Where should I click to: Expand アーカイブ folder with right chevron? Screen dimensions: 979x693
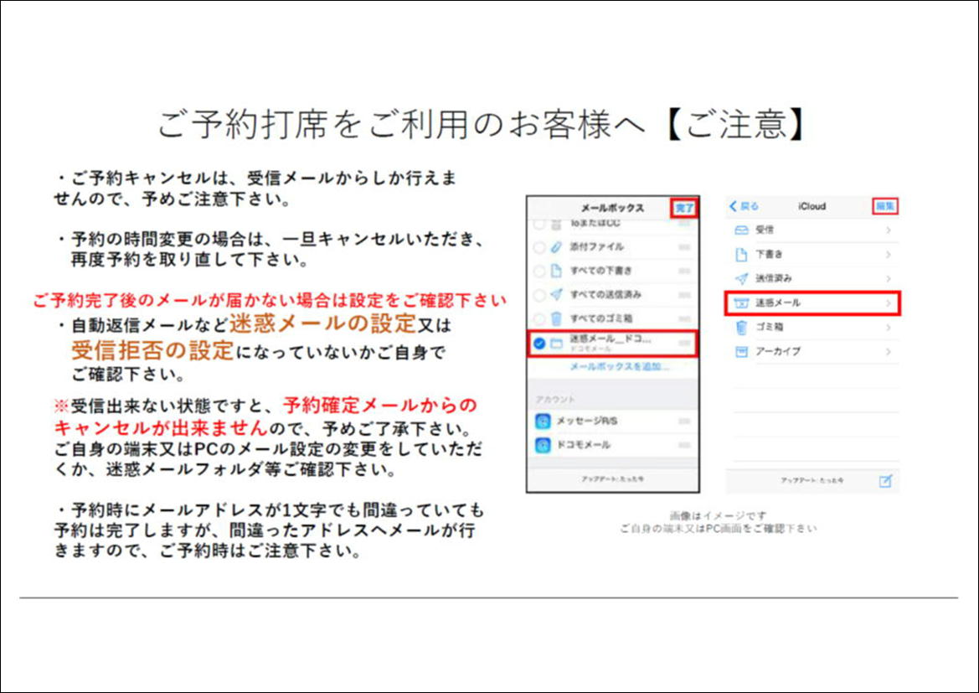tap(888, 352)
